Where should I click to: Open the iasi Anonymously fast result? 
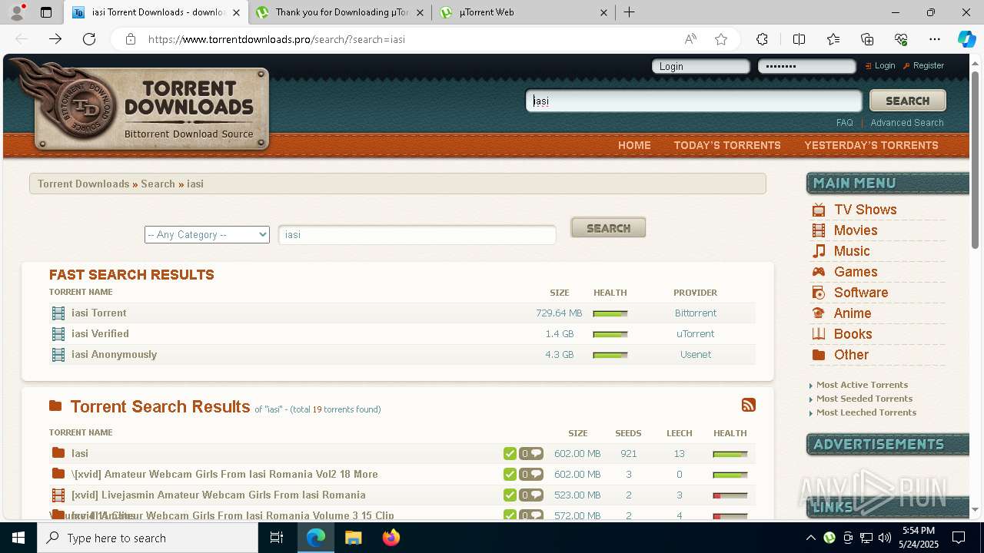pos(114,355)
